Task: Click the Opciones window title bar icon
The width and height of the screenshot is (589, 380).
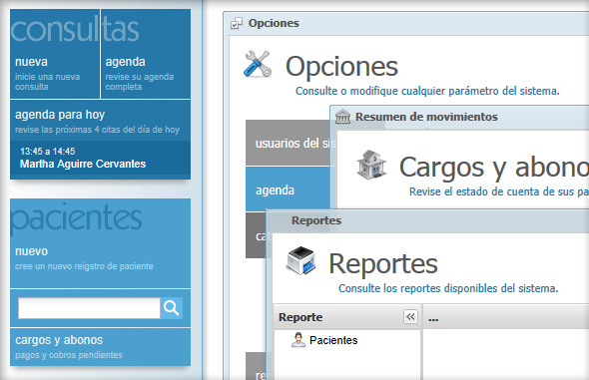Action: tap(237, 23)
